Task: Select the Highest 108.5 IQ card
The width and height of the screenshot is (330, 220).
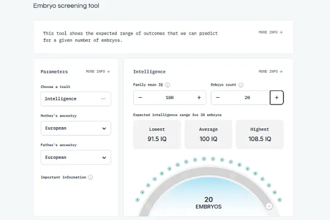Action: click(x=260, y=134)
